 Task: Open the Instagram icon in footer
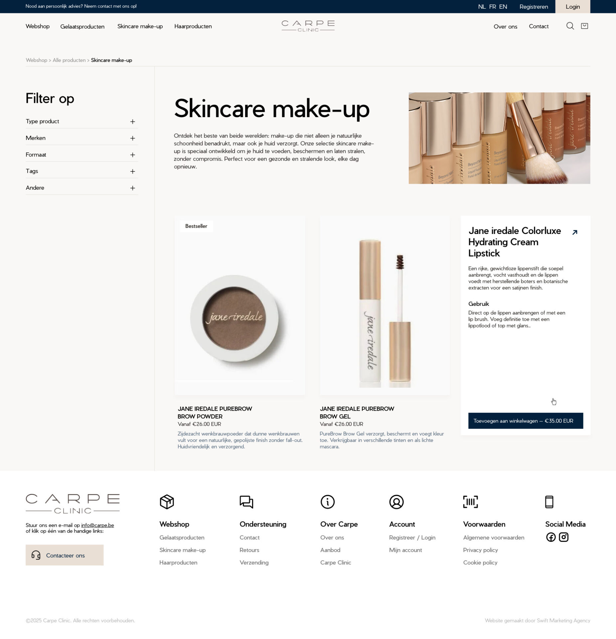click(x=563, y=537)
